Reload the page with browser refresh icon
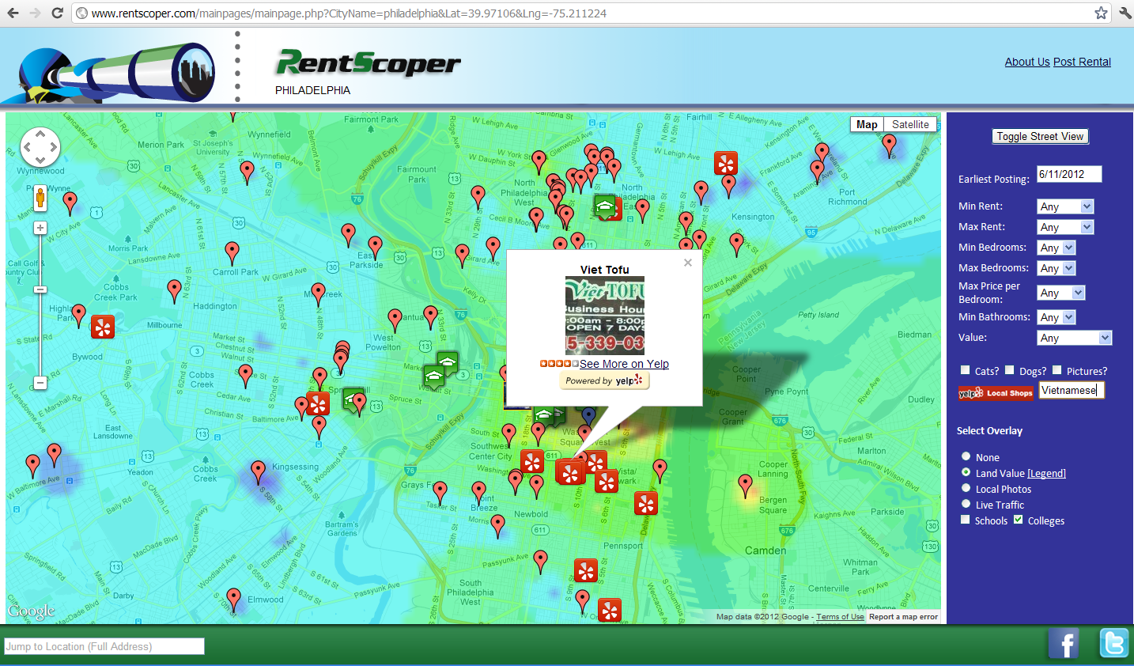 (x=57, y=13)
